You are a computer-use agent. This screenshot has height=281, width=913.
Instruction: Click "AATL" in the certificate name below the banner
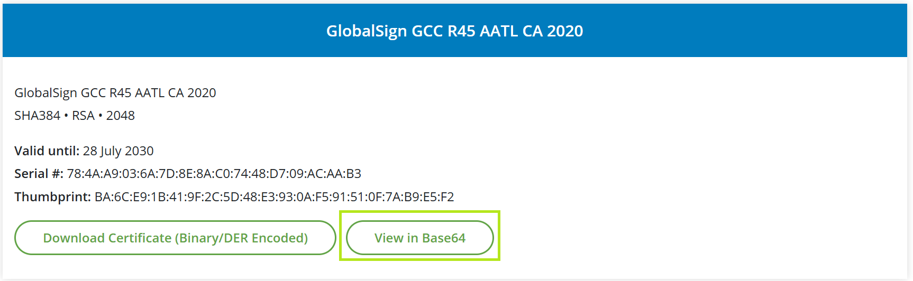(x=150, y=93)
